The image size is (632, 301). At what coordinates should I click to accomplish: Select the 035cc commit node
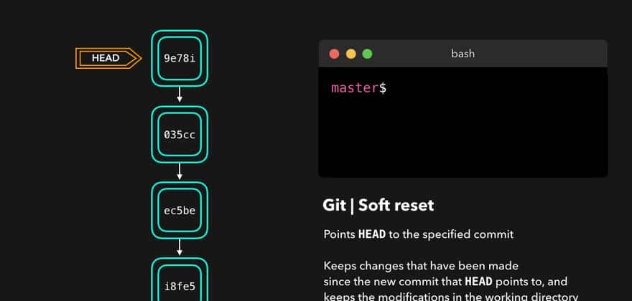(x=180, y=134)
